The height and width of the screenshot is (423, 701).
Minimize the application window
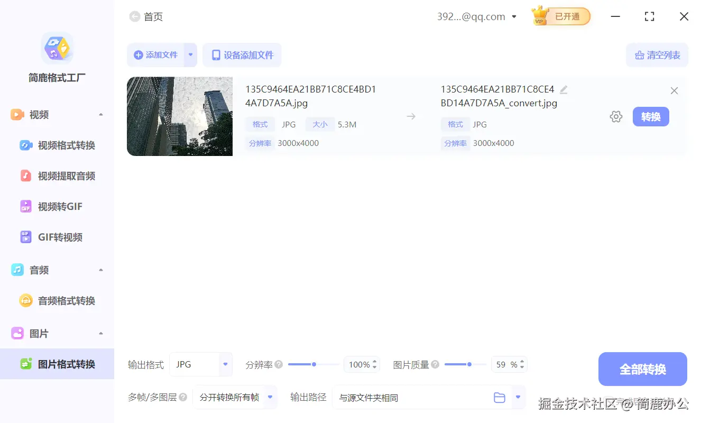[615, 17]
